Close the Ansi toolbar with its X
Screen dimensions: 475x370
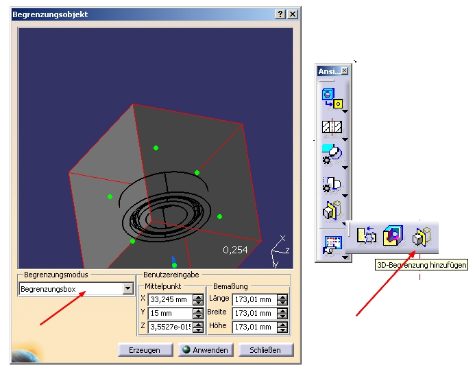(x=345, y=71)
